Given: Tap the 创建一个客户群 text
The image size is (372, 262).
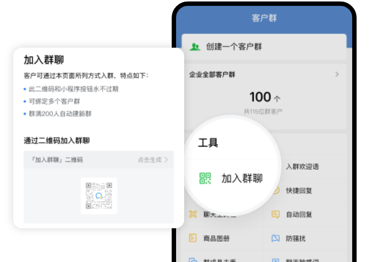Looking at the screenshot, I should pos(234,47).
